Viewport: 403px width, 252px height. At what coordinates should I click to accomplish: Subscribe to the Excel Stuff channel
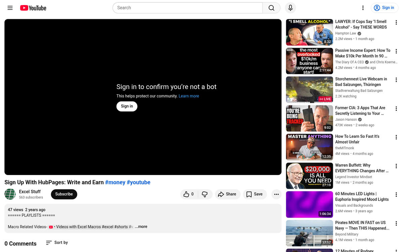coord(64,194)
